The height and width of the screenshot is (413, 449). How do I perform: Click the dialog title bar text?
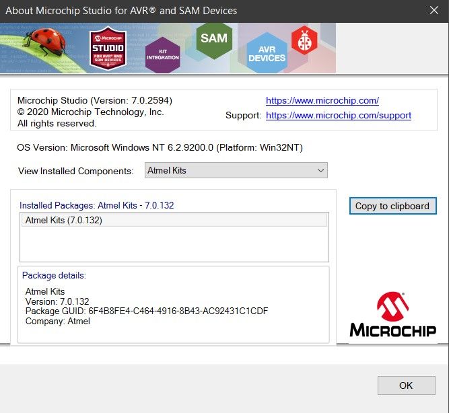tap(121, 11)
